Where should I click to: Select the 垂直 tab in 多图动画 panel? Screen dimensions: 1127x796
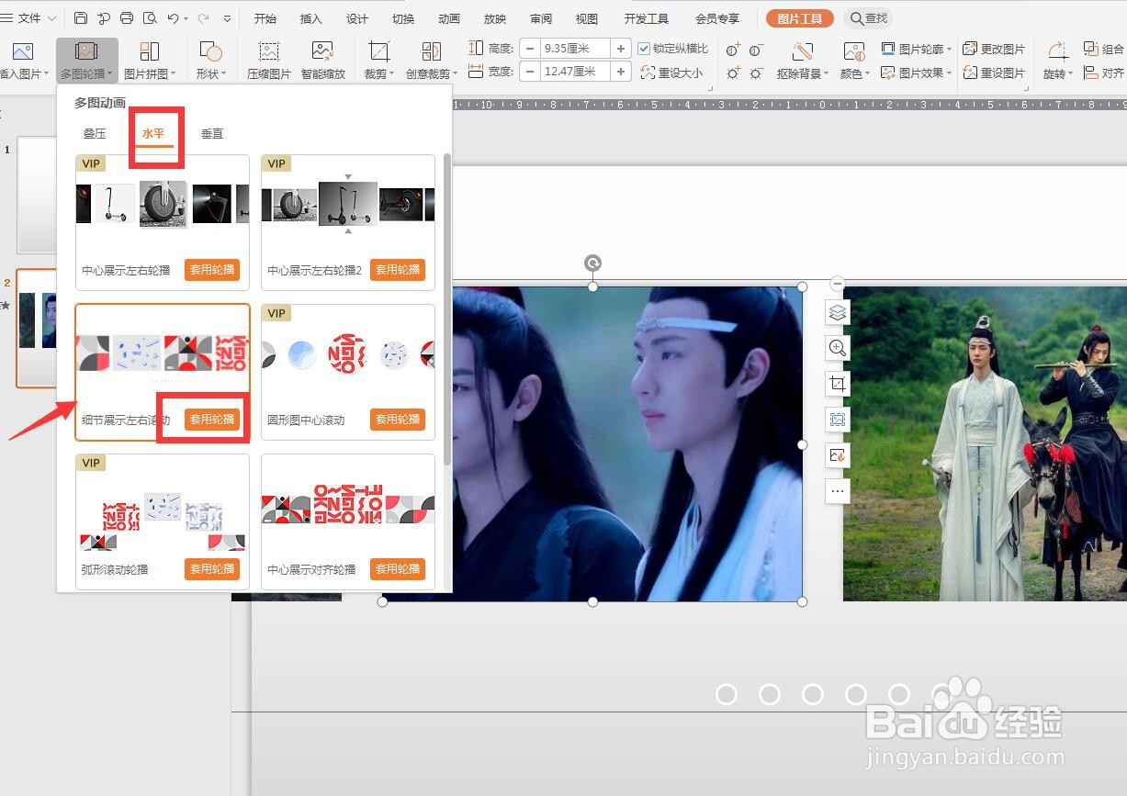point(212,134)
